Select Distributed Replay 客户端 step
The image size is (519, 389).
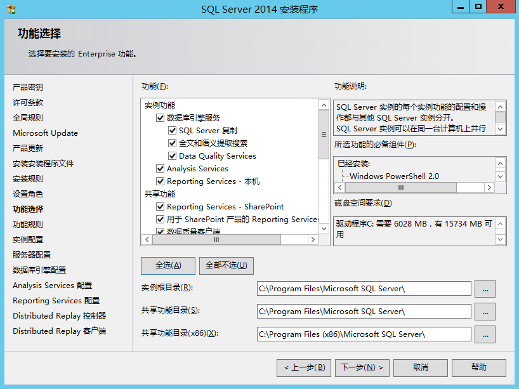pyautogui.click(x=60, y=331)
